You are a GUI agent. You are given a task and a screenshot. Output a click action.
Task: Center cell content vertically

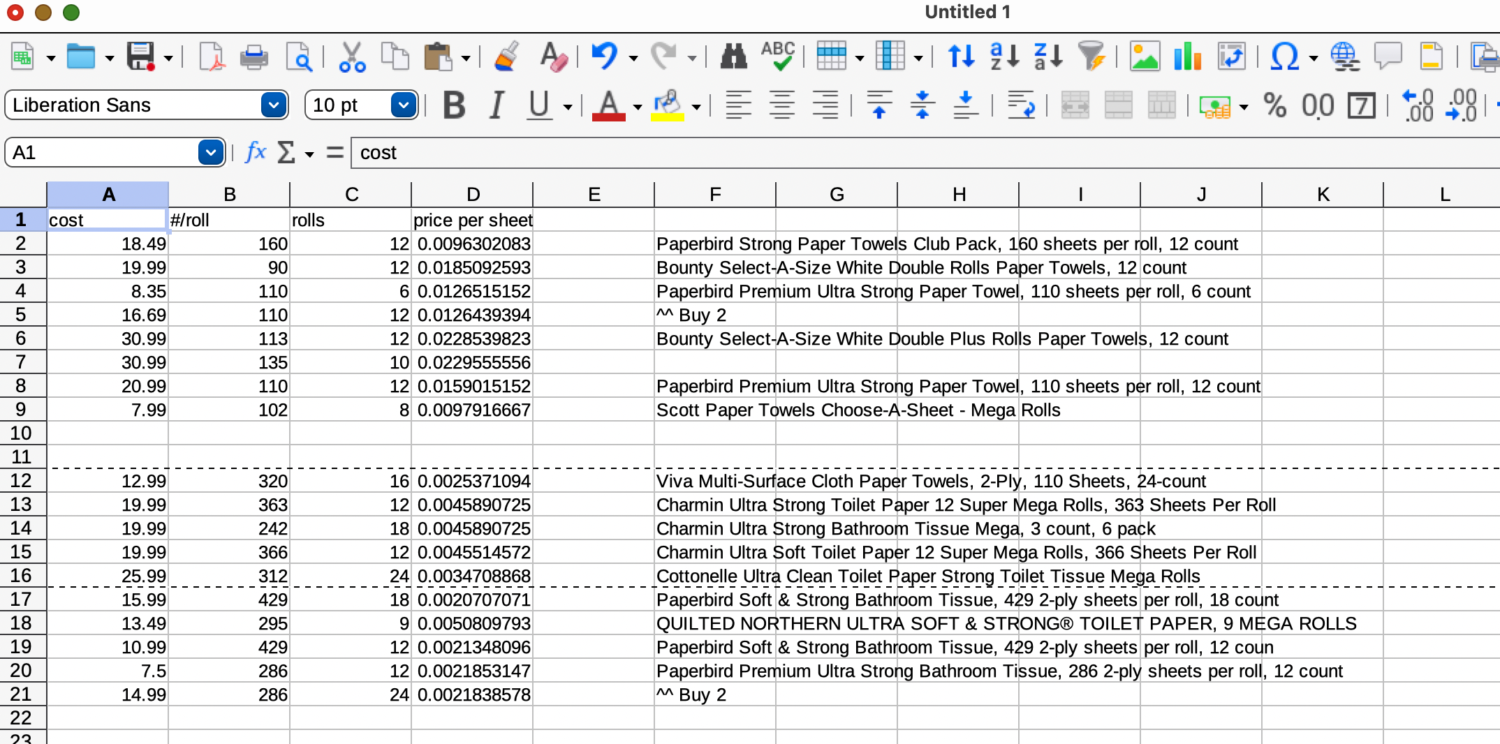pyautogui.click(x=922, y=106)
